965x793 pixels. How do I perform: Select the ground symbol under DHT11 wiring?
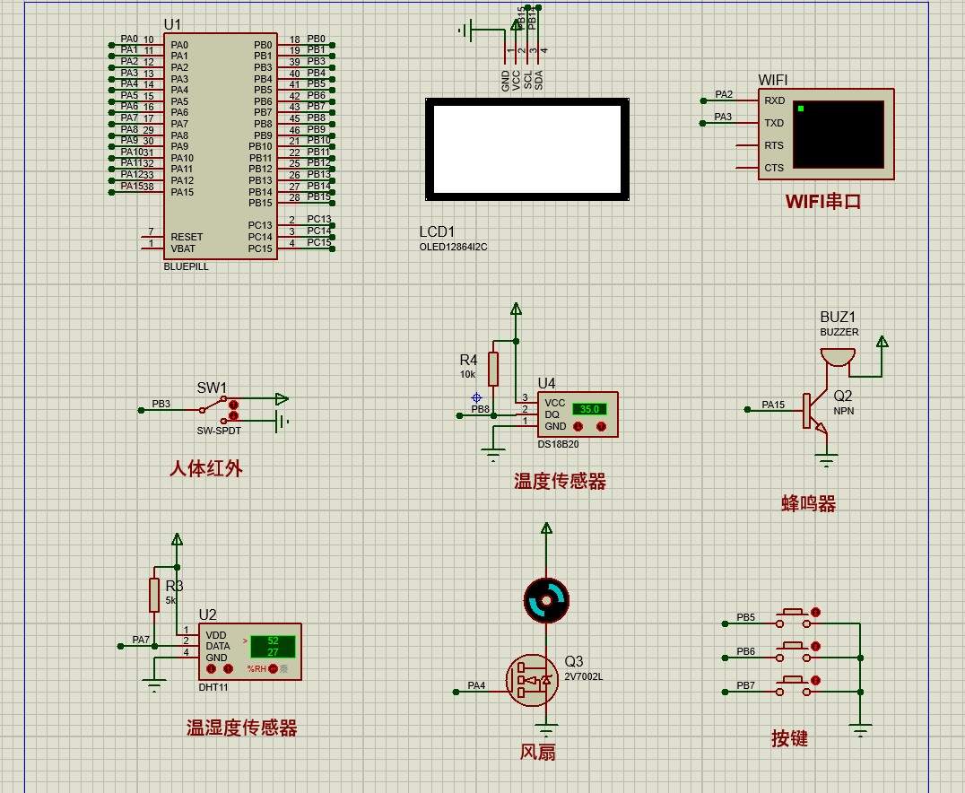(x=154, y=685)
